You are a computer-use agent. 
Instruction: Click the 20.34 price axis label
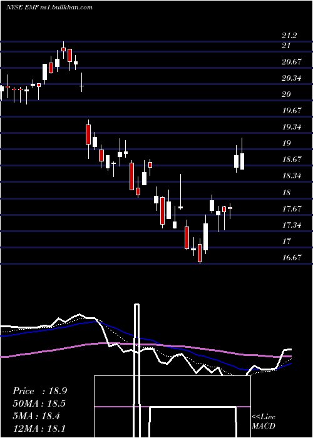[292, 78]
